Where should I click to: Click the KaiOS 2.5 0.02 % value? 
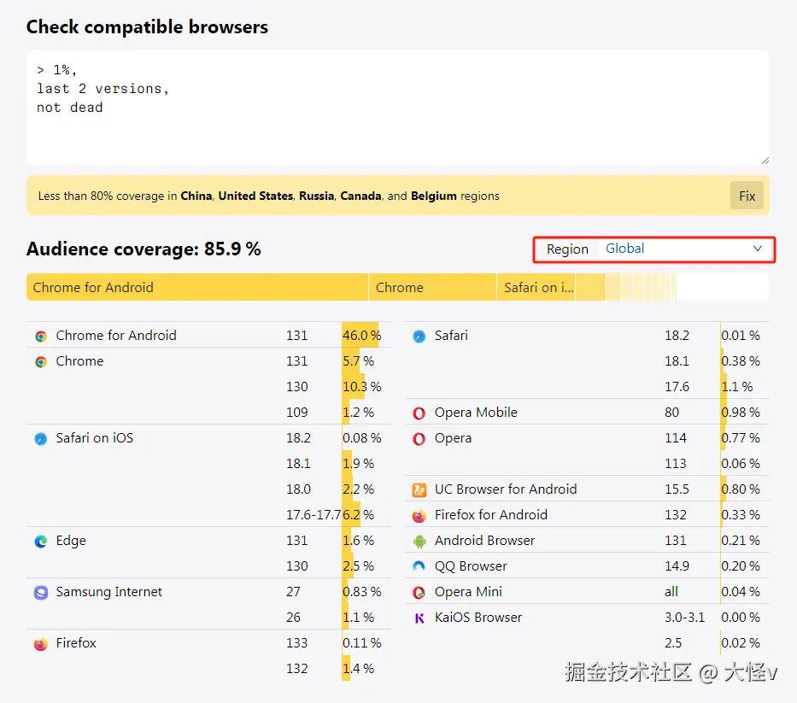(740, 643)
